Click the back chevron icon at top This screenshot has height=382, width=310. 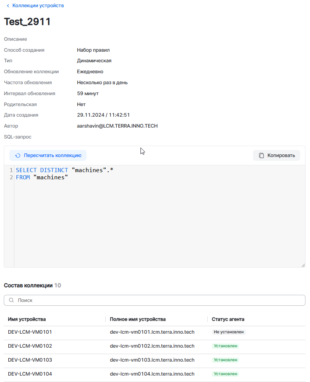pos(8,6)
